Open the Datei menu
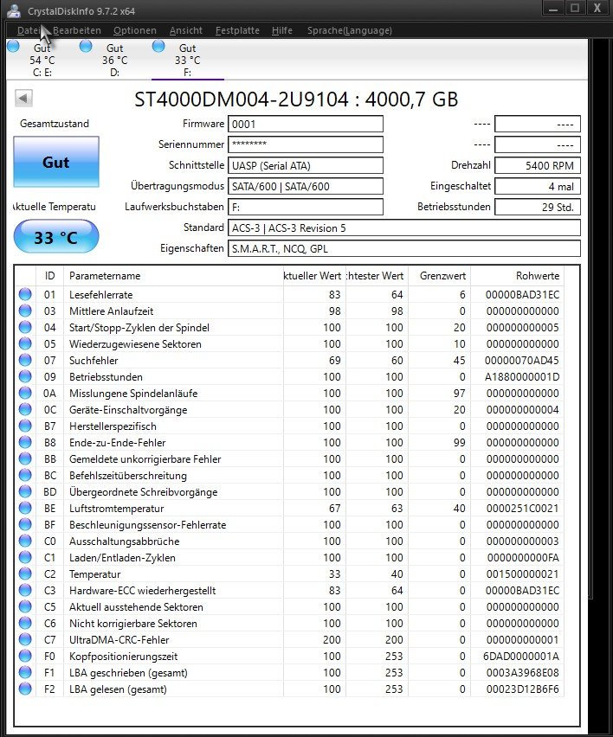This screenshot has height=737, width=613. pyautogui.click(x=29, y=30)
